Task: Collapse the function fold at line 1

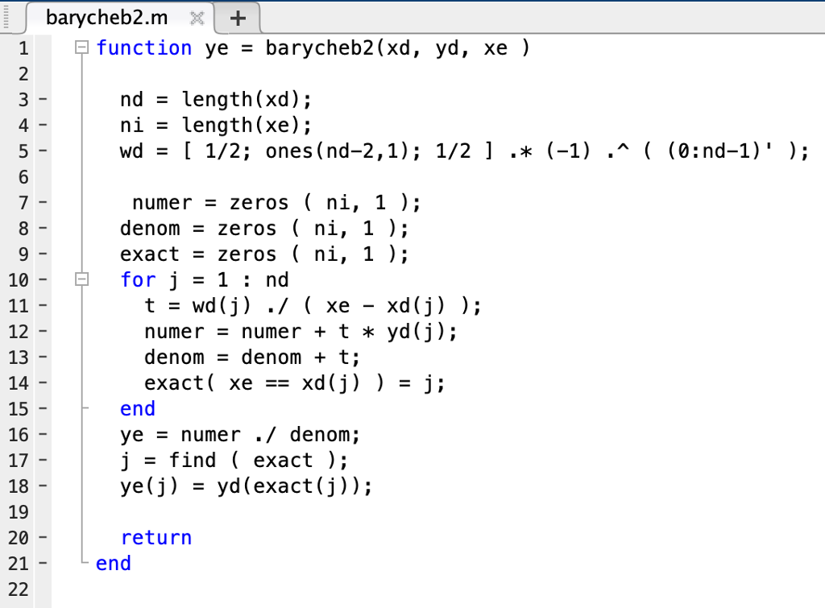Action: [81, 48]
